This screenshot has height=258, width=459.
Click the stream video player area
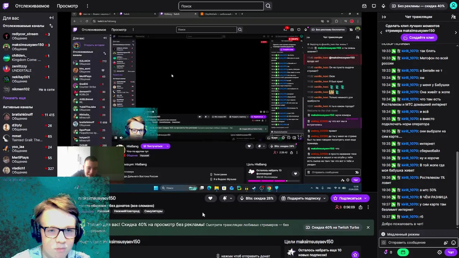coord(217,102)
